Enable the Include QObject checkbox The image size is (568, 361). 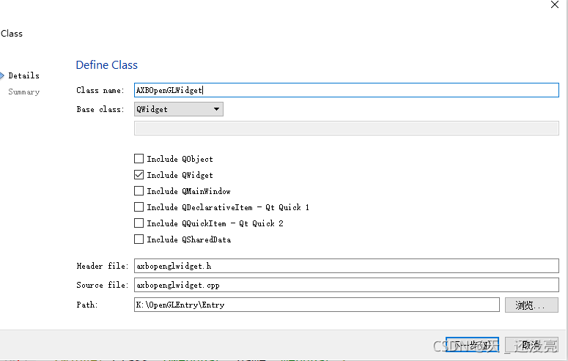pos(139,159)
